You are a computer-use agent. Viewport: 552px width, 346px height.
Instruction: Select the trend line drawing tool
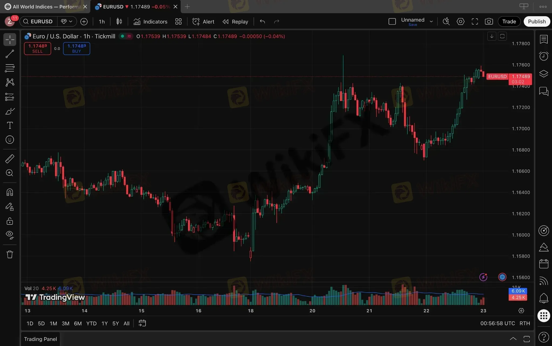pos(10,54)
